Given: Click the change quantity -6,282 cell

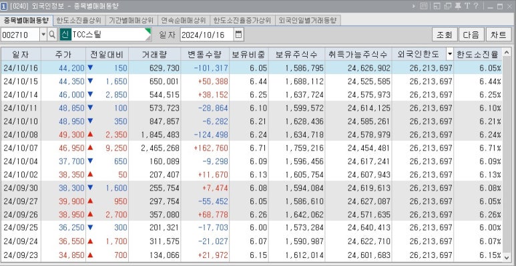Looking at the screenshot, I should [x=205, y=121].
